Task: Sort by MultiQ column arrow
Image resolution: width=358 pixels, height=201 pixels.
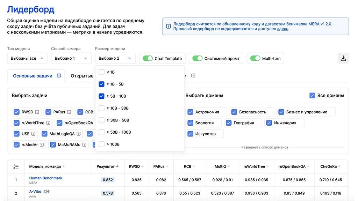Action: pyautogui.click(x=229, y=166)
